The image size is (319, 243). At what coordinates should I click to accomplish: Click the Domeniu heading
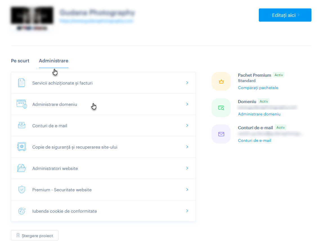pyautogui.click(x=247, y=102)
